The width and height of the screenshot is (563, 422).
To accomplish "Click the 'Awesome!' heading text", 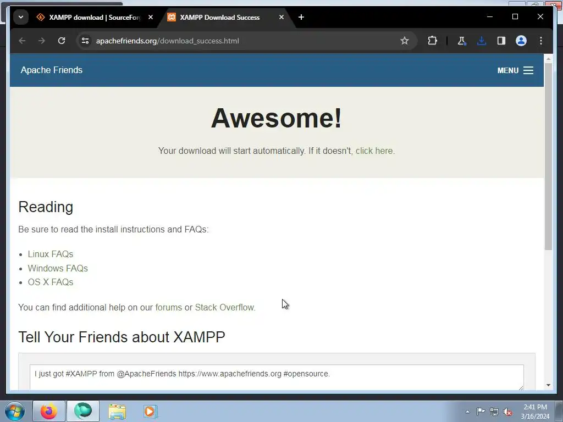I will 276,118.
